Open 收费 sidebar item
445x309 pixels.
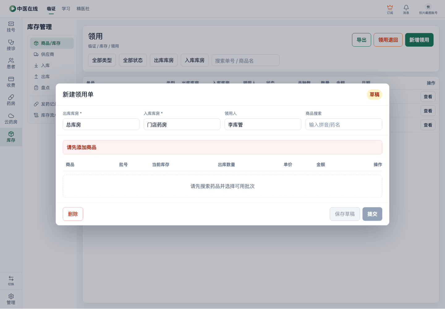(x=11, y=82)
